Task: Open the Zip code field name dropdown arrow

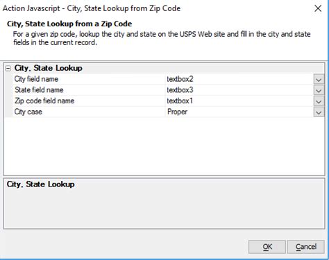Action: tap(319, 101)
